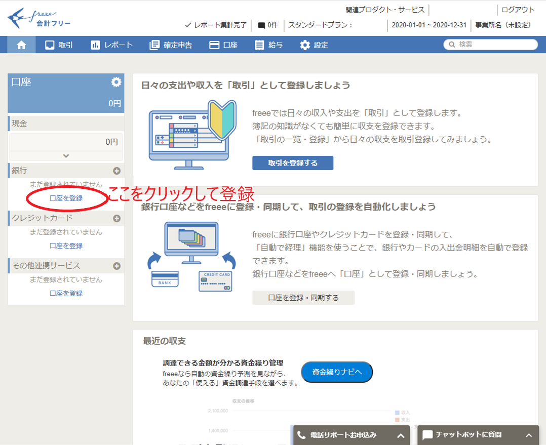Click the speech bubble icon on チャットボットに質問

427,434
